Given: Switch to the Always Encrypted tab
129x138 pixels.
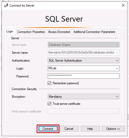Looking at the screenshot, I should [59, 32].
